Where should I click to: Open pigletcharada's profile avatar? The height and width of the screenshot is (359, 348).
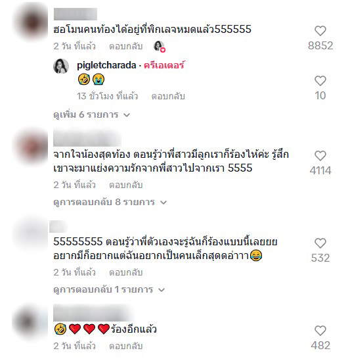click(61, 66)
